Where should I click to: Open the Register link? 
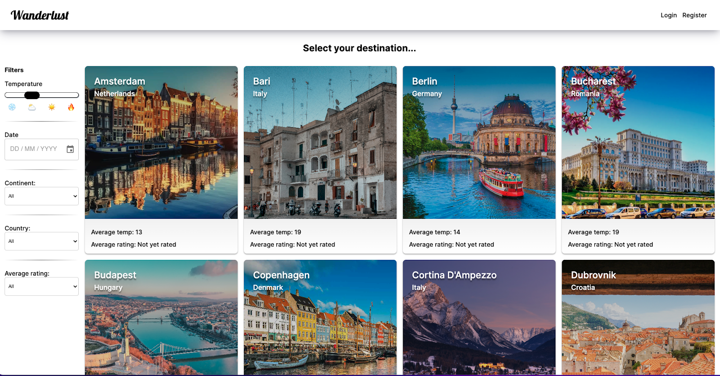(694, 15)
